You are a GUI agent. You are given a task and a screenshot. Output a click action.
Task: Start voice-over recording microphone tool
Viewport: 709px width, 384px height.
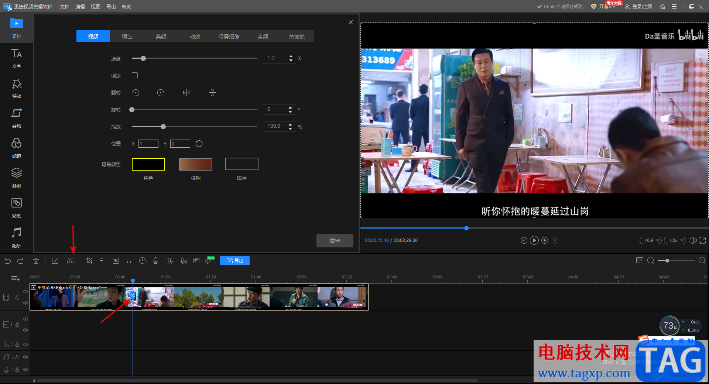click(155, 261)
